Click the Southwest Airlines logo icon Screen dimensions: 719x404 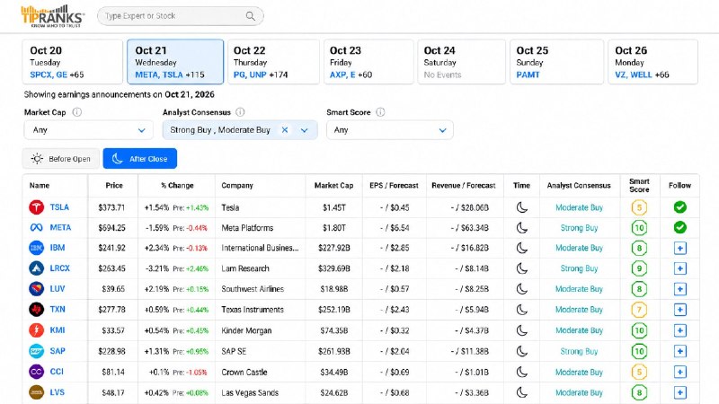[36, 289]
